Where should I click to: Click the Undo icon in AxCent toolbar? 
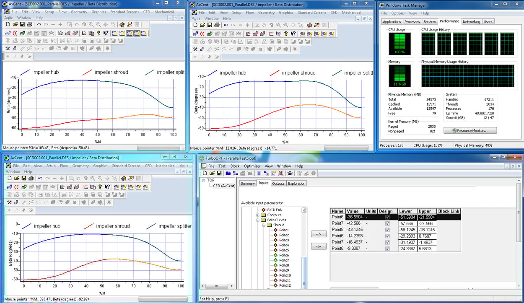(x=39, y=24)
